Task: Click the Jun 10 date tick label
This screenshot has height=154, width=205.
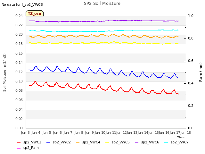Action: point(100,133)
